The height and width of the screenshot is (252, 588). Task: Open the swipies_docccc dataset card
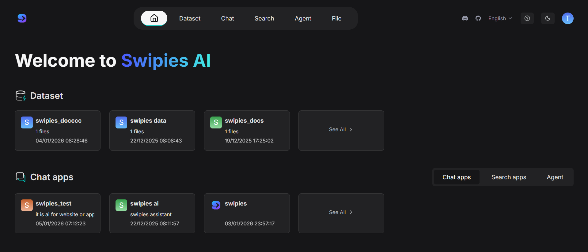point(58,131)
